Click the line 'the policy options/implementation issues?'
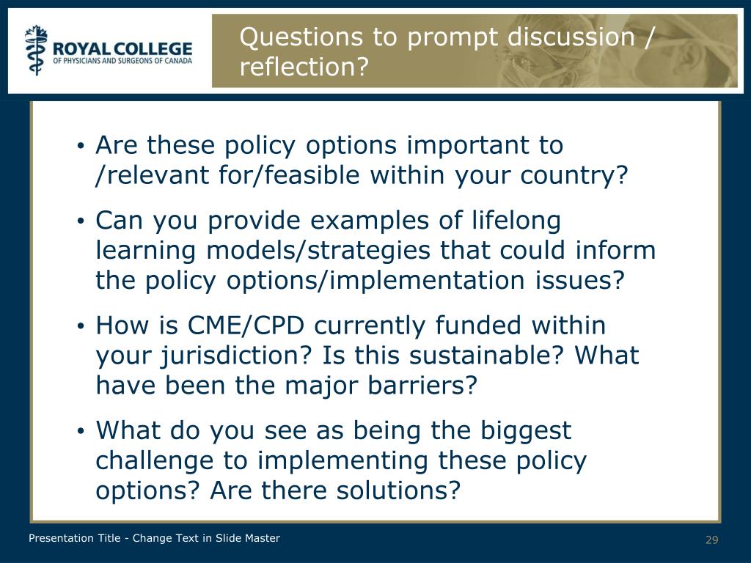The image size is (751, 563). (x=360, y=280)
